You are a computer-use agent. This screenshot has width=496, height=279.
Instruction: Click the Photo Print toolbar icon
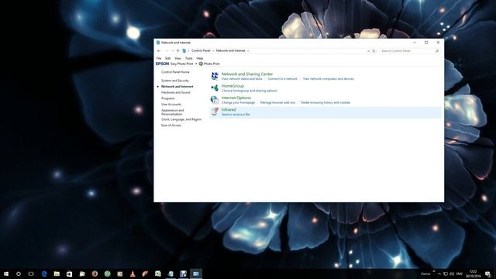(201, 64)
